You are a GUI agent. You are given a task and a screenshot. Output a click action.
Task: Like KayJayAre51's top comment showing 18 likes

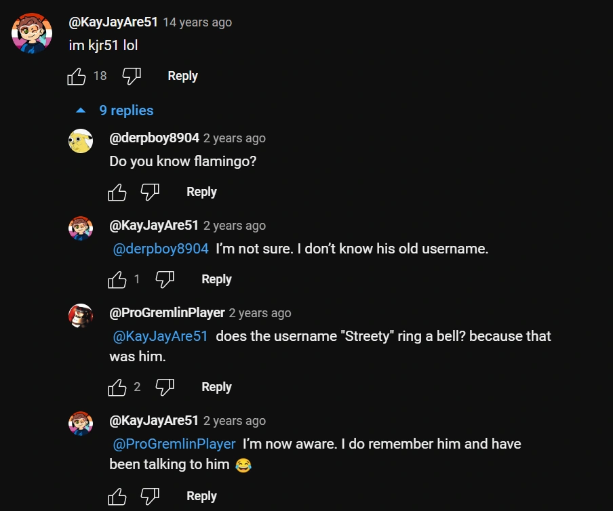tap(77, 76)
